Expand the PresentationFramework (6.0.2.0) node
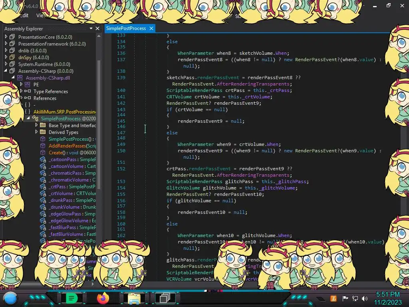Screen dimensions: 409x307 tap(6, 44)
